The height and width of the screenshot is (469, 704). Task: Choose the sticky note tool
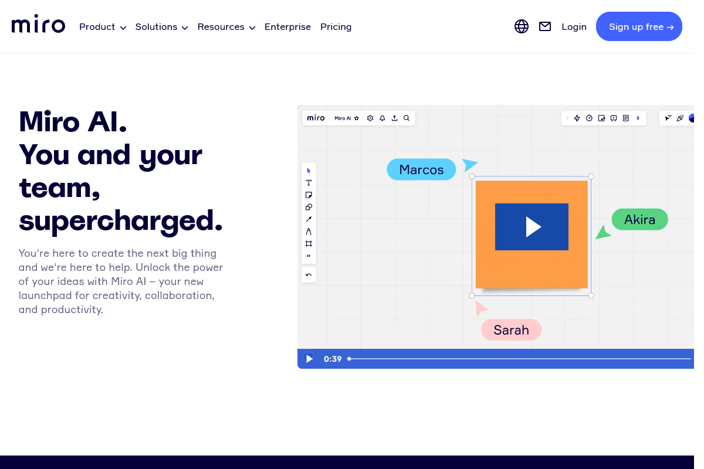(309, 195)
